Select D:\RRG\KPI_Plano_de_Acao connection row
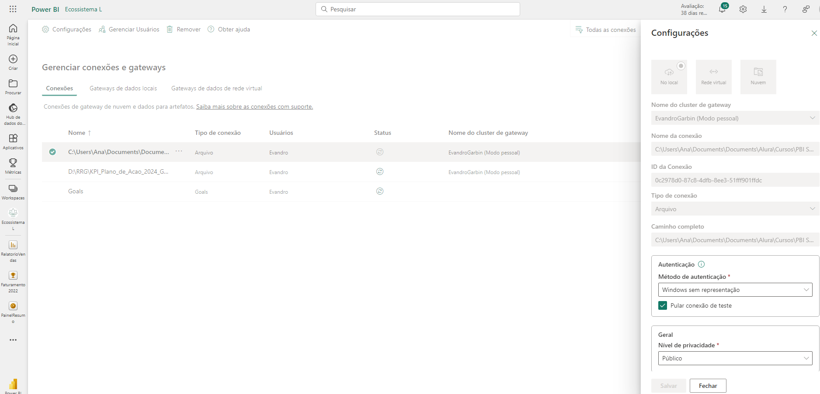This screenshot has height=394, width=820. click(x=341, y=172)
